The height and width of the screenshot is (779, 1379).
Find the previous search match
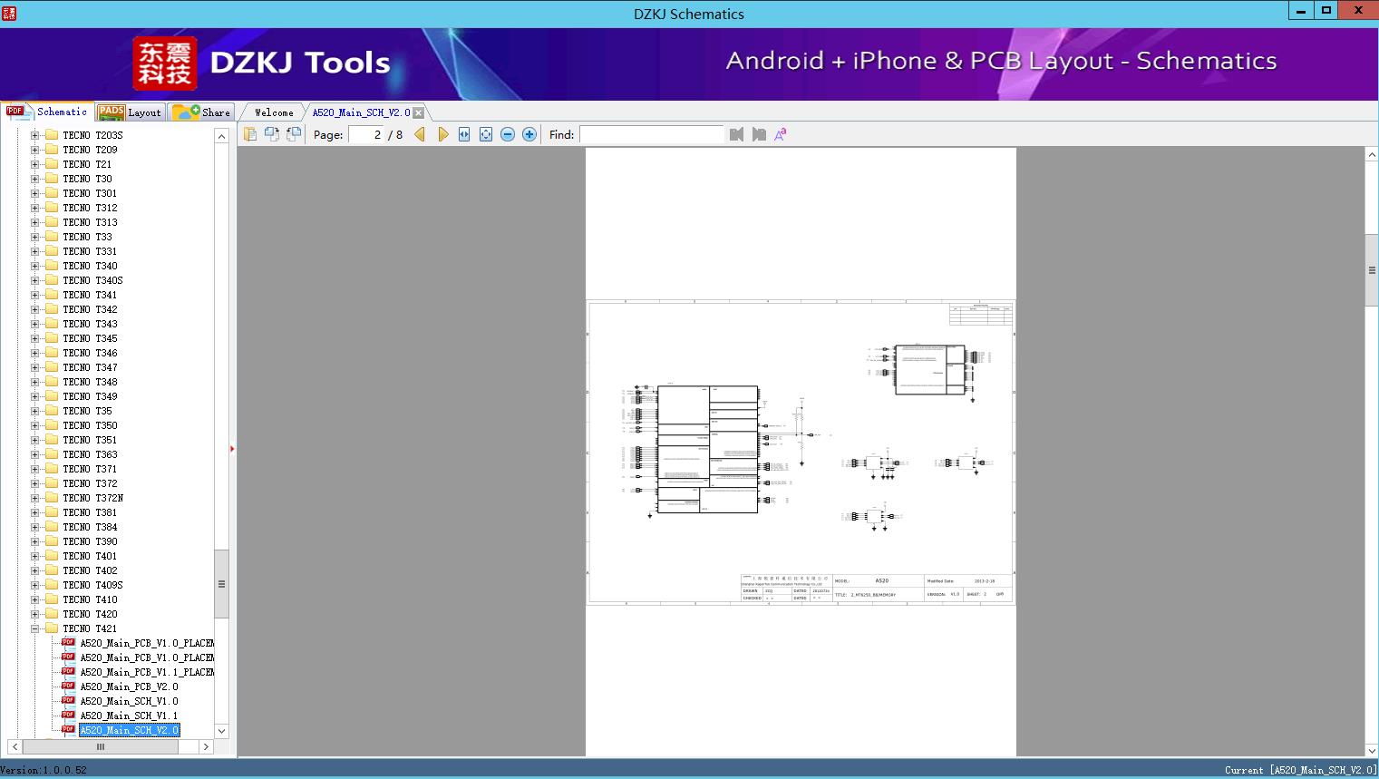[736, 134]
